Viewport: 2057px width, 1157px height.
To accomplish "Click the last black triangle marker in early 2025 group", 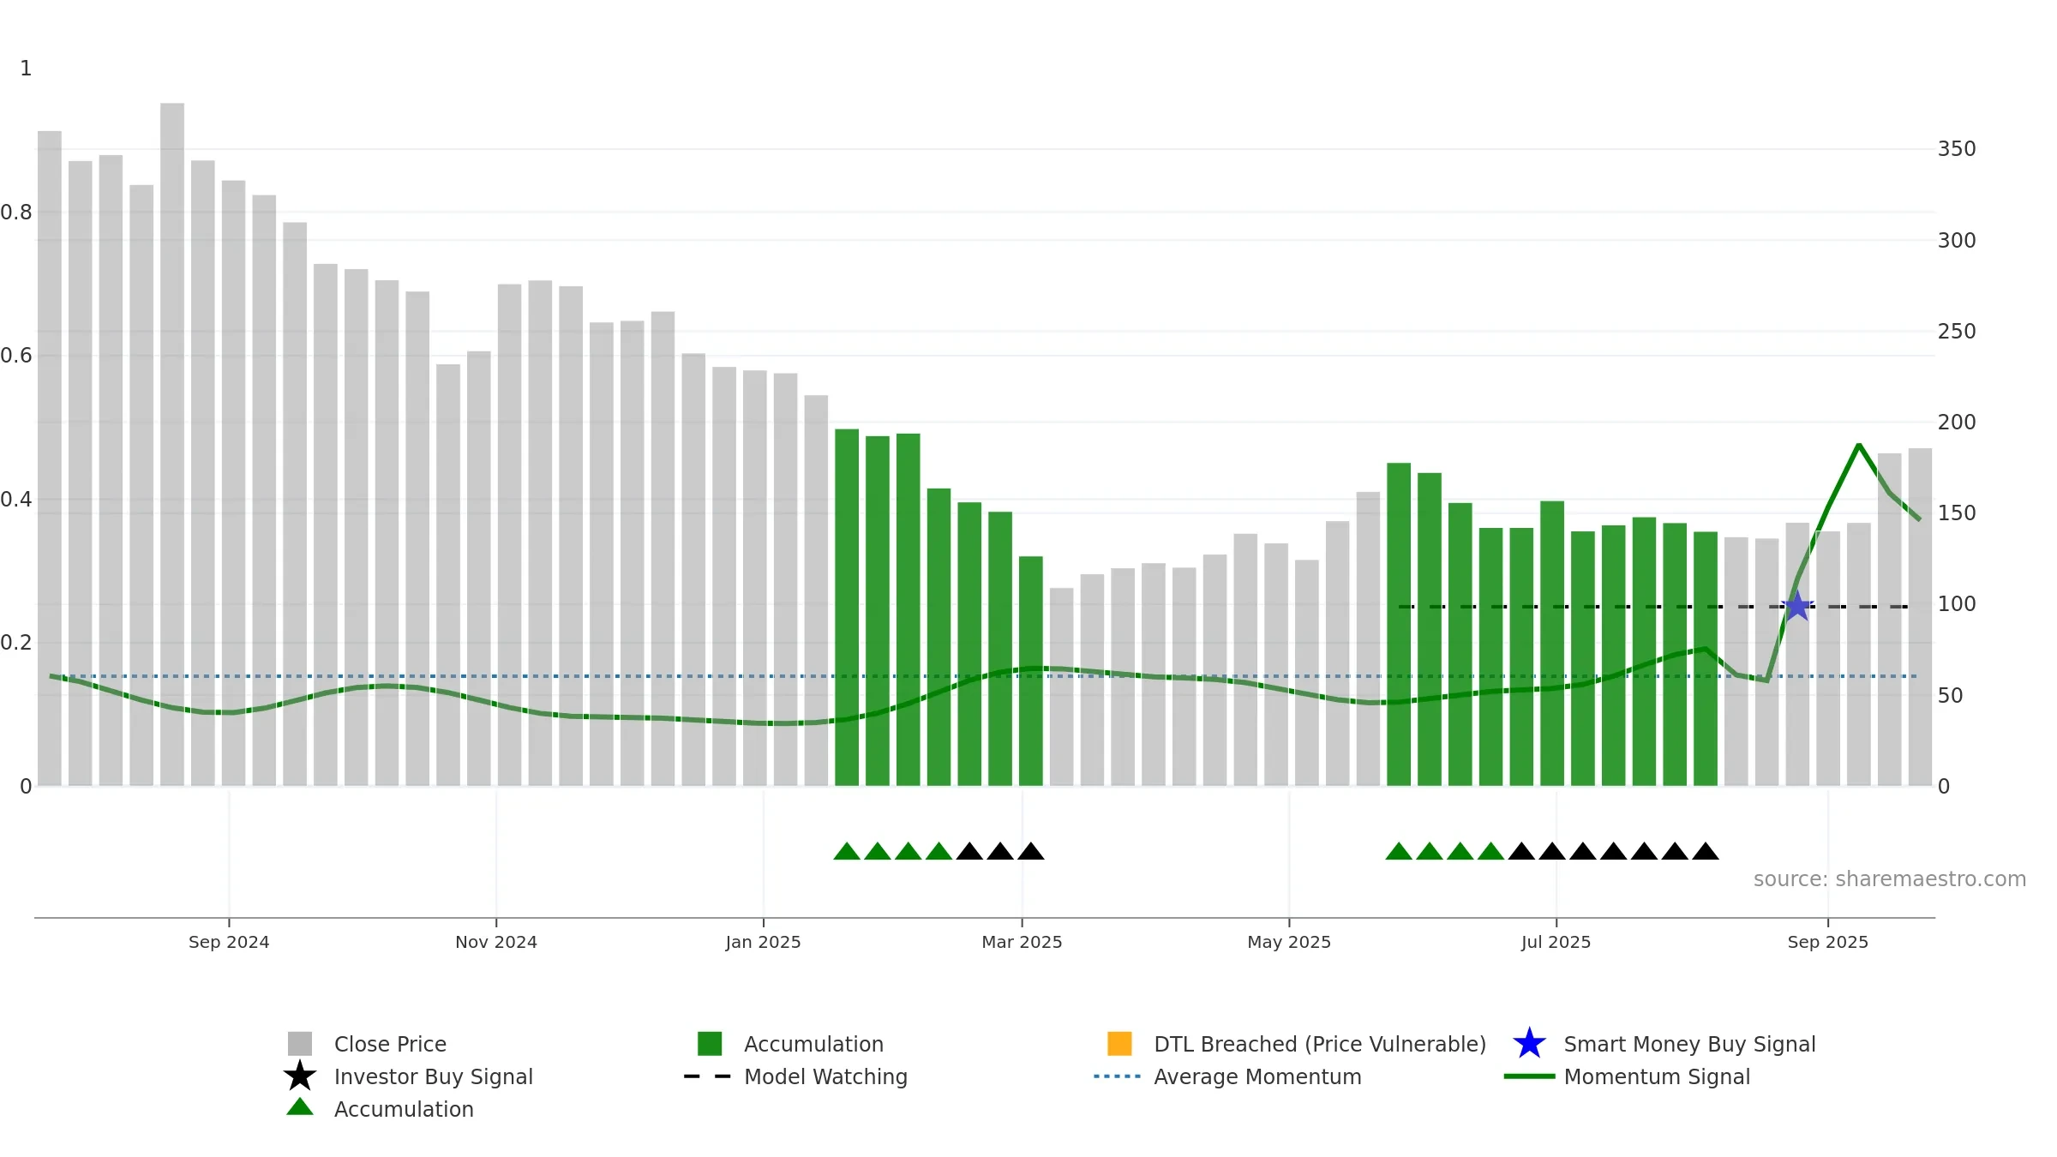I will pos(1031,851).
